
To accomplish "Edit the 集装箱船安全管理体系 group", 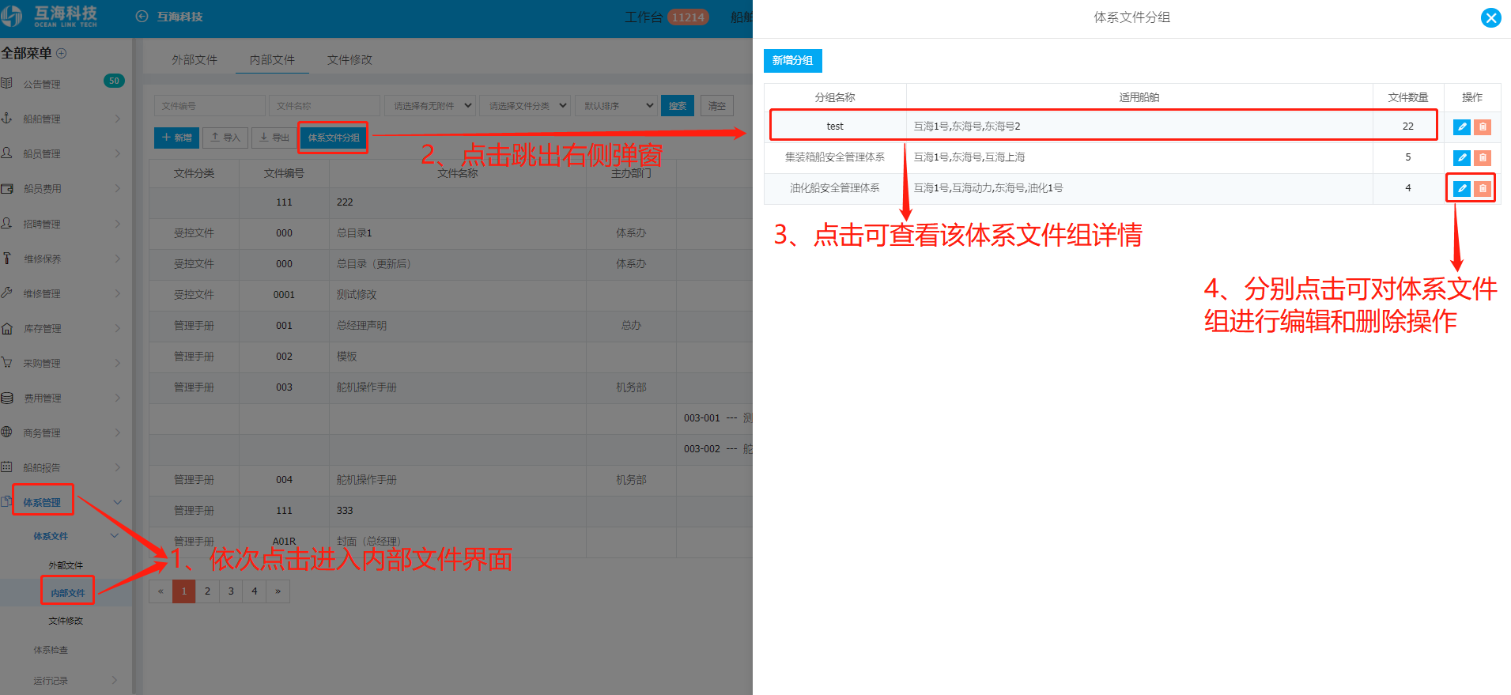I will (1462, 157).
